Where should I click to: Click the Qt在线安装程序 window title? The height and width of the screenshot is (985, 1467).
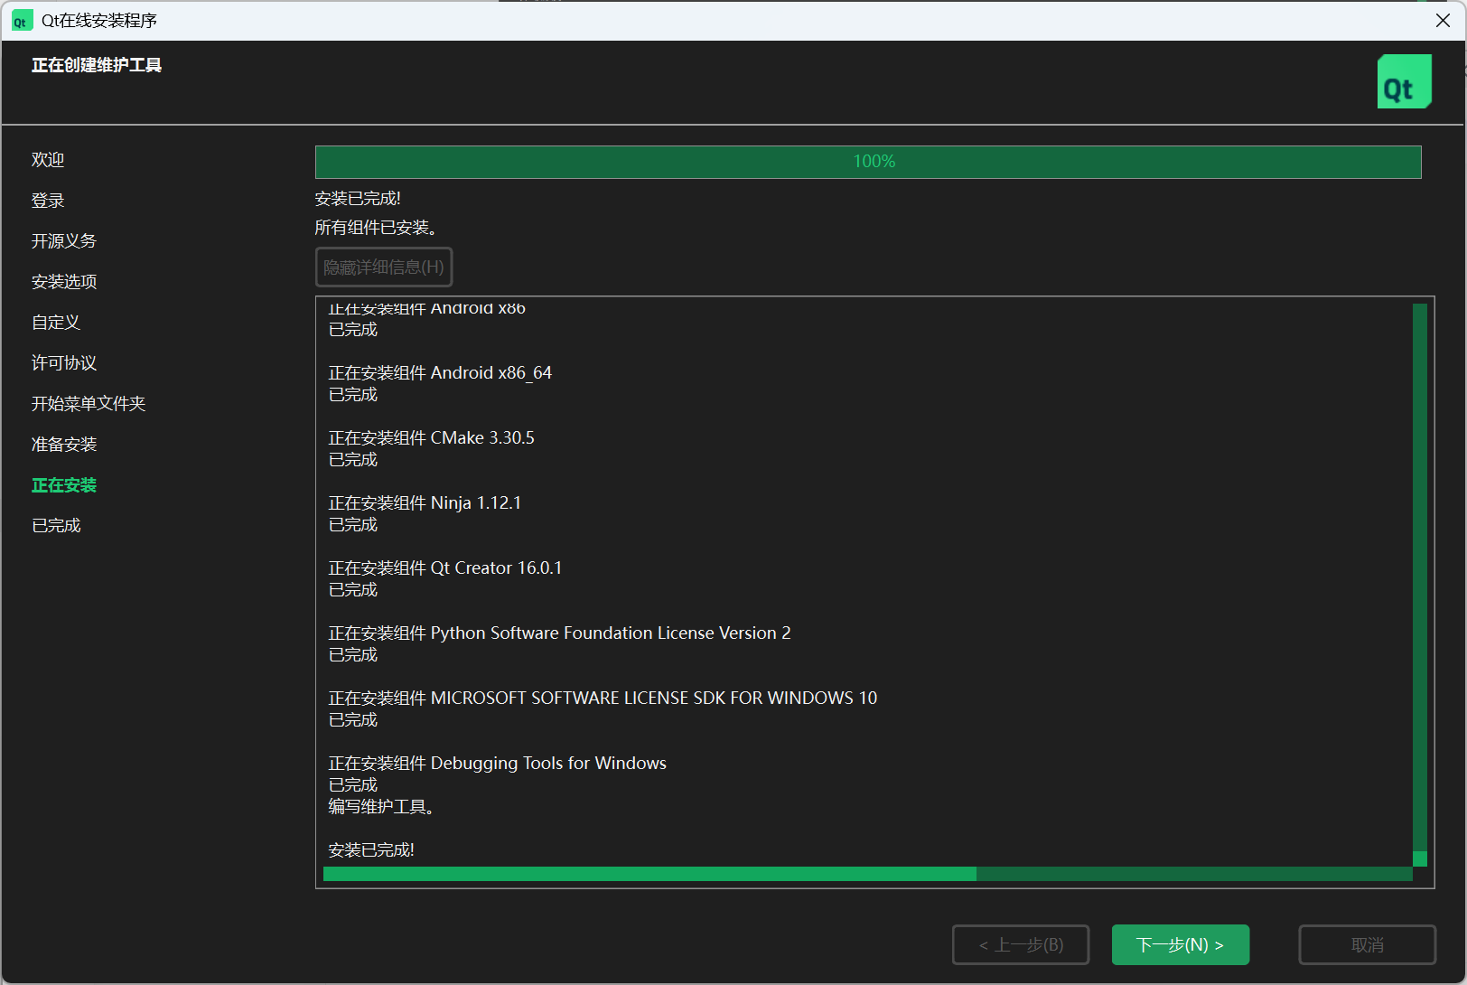99,21
